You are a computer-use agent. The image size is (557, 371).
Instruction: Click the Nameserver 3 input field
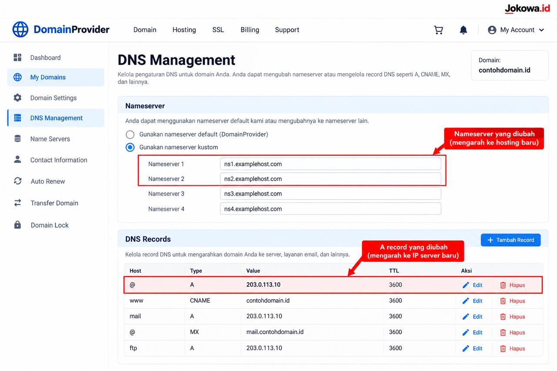[330, 194]
